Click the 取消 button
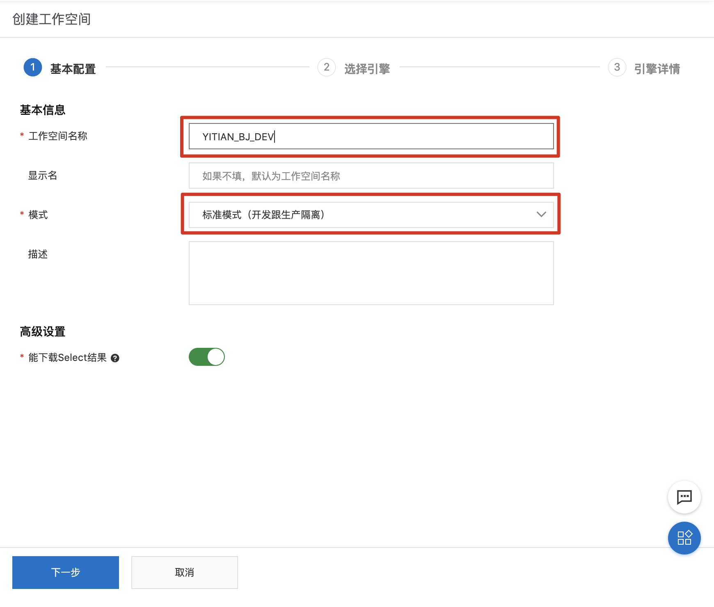 (x=184, y=572)
